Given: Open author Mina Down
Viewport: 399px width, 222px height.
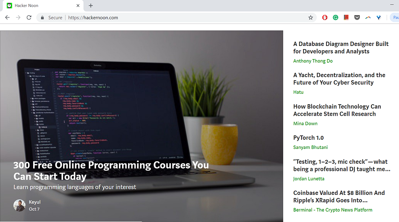Looking at the screenshot, I should 305,123.
